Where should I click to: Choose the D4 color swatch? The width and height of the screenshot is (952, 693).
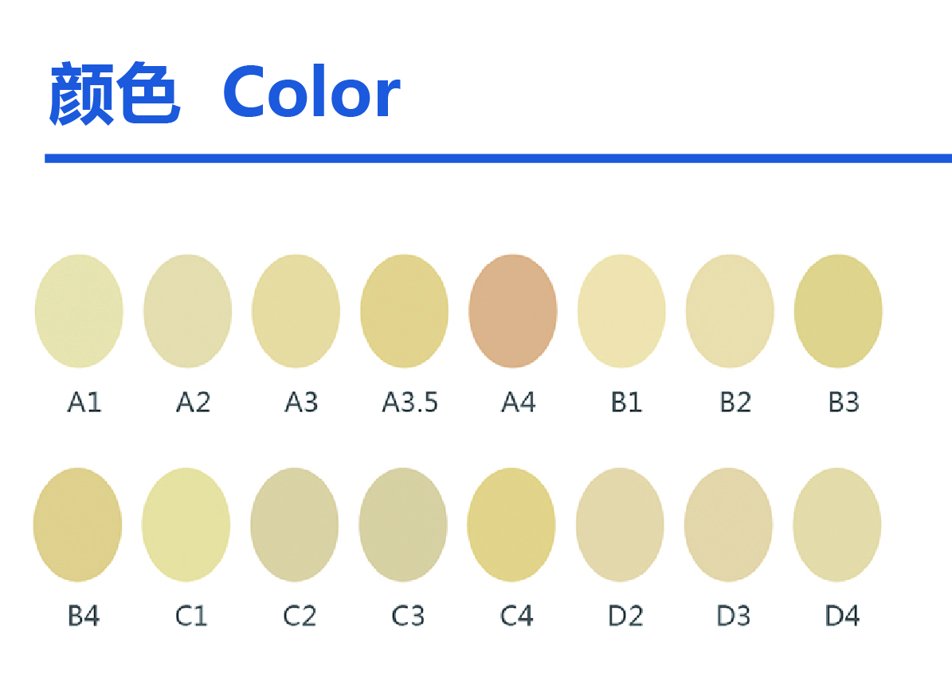point(837,524)
